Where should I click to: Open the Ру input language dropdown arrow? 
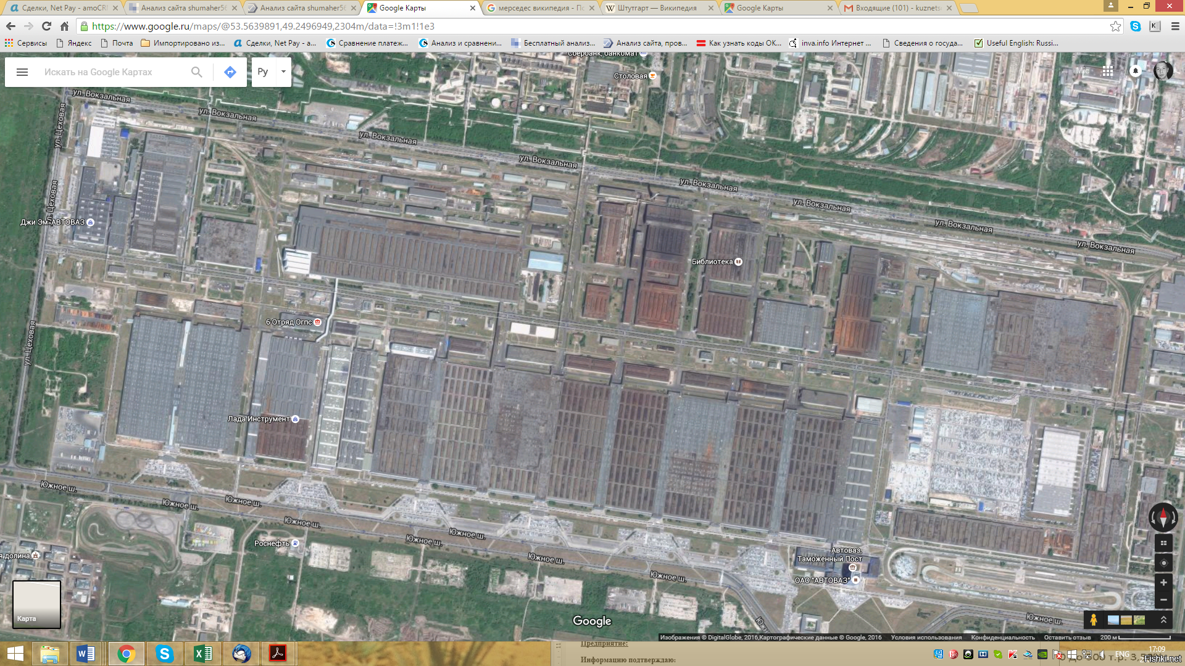[x=283, y=72]
